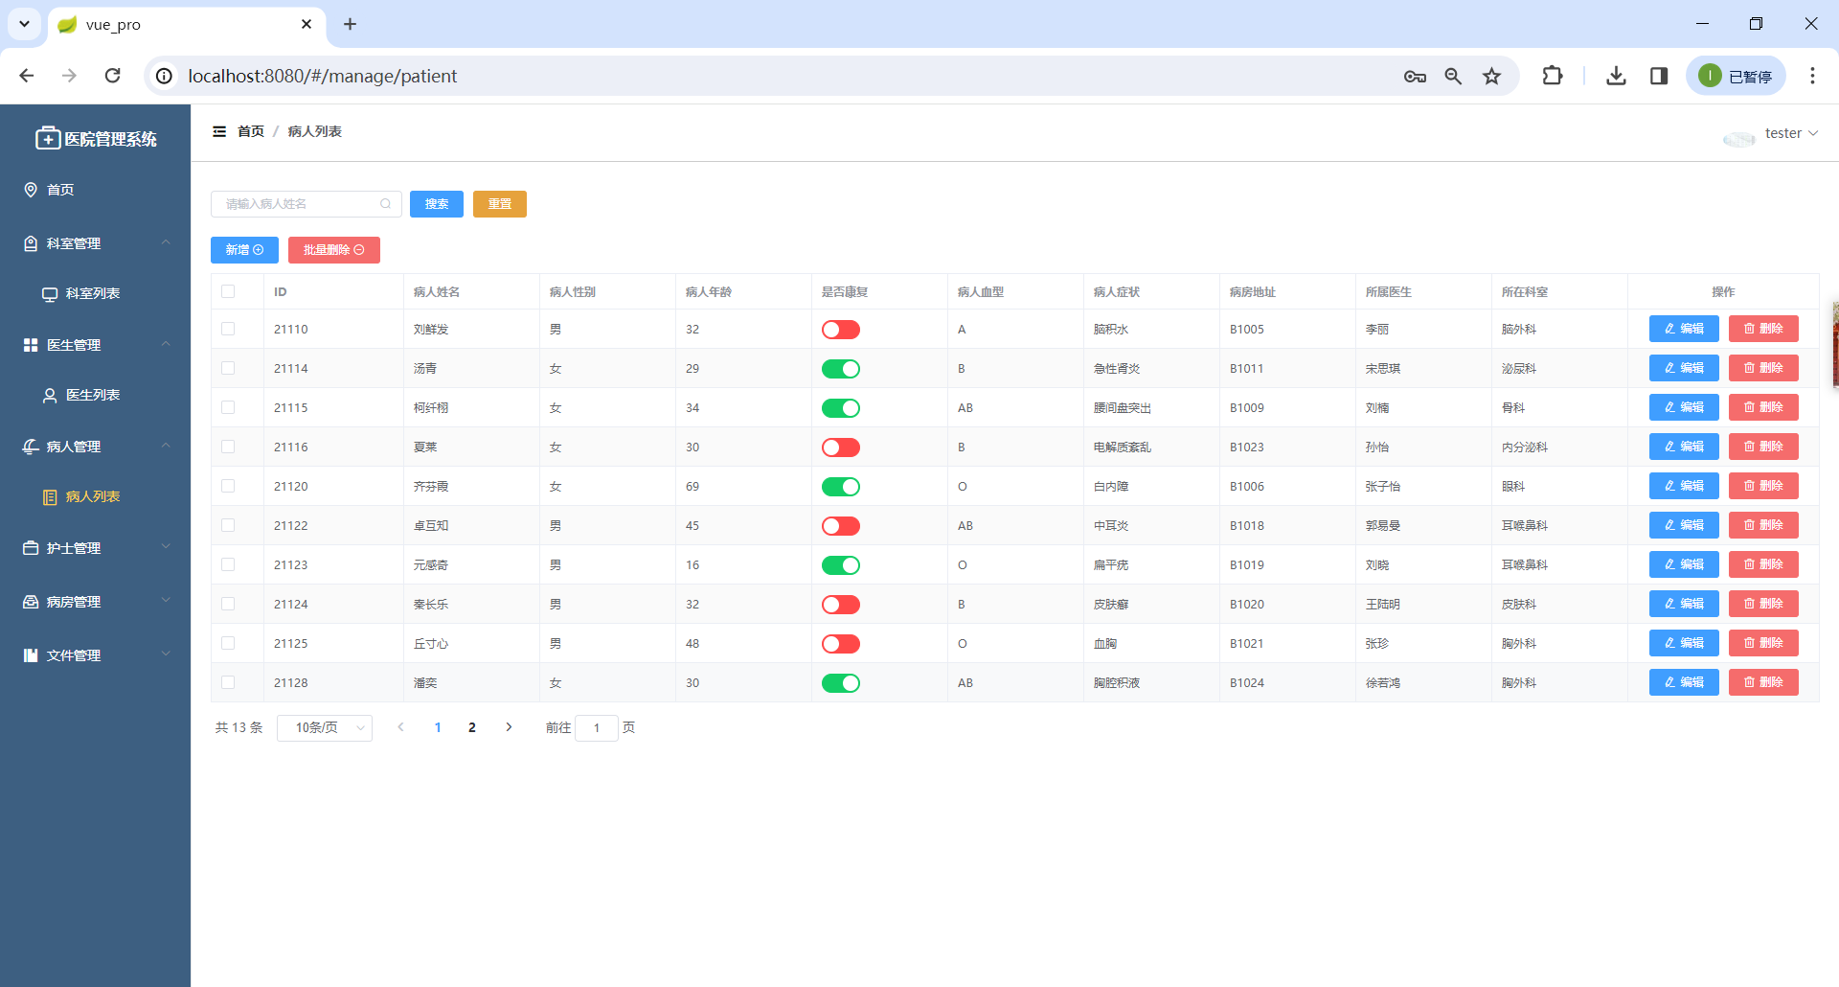Close the vue_pro tab
Image resolution: width=1839 pixels, height=987 pixels.
[306, 24]
